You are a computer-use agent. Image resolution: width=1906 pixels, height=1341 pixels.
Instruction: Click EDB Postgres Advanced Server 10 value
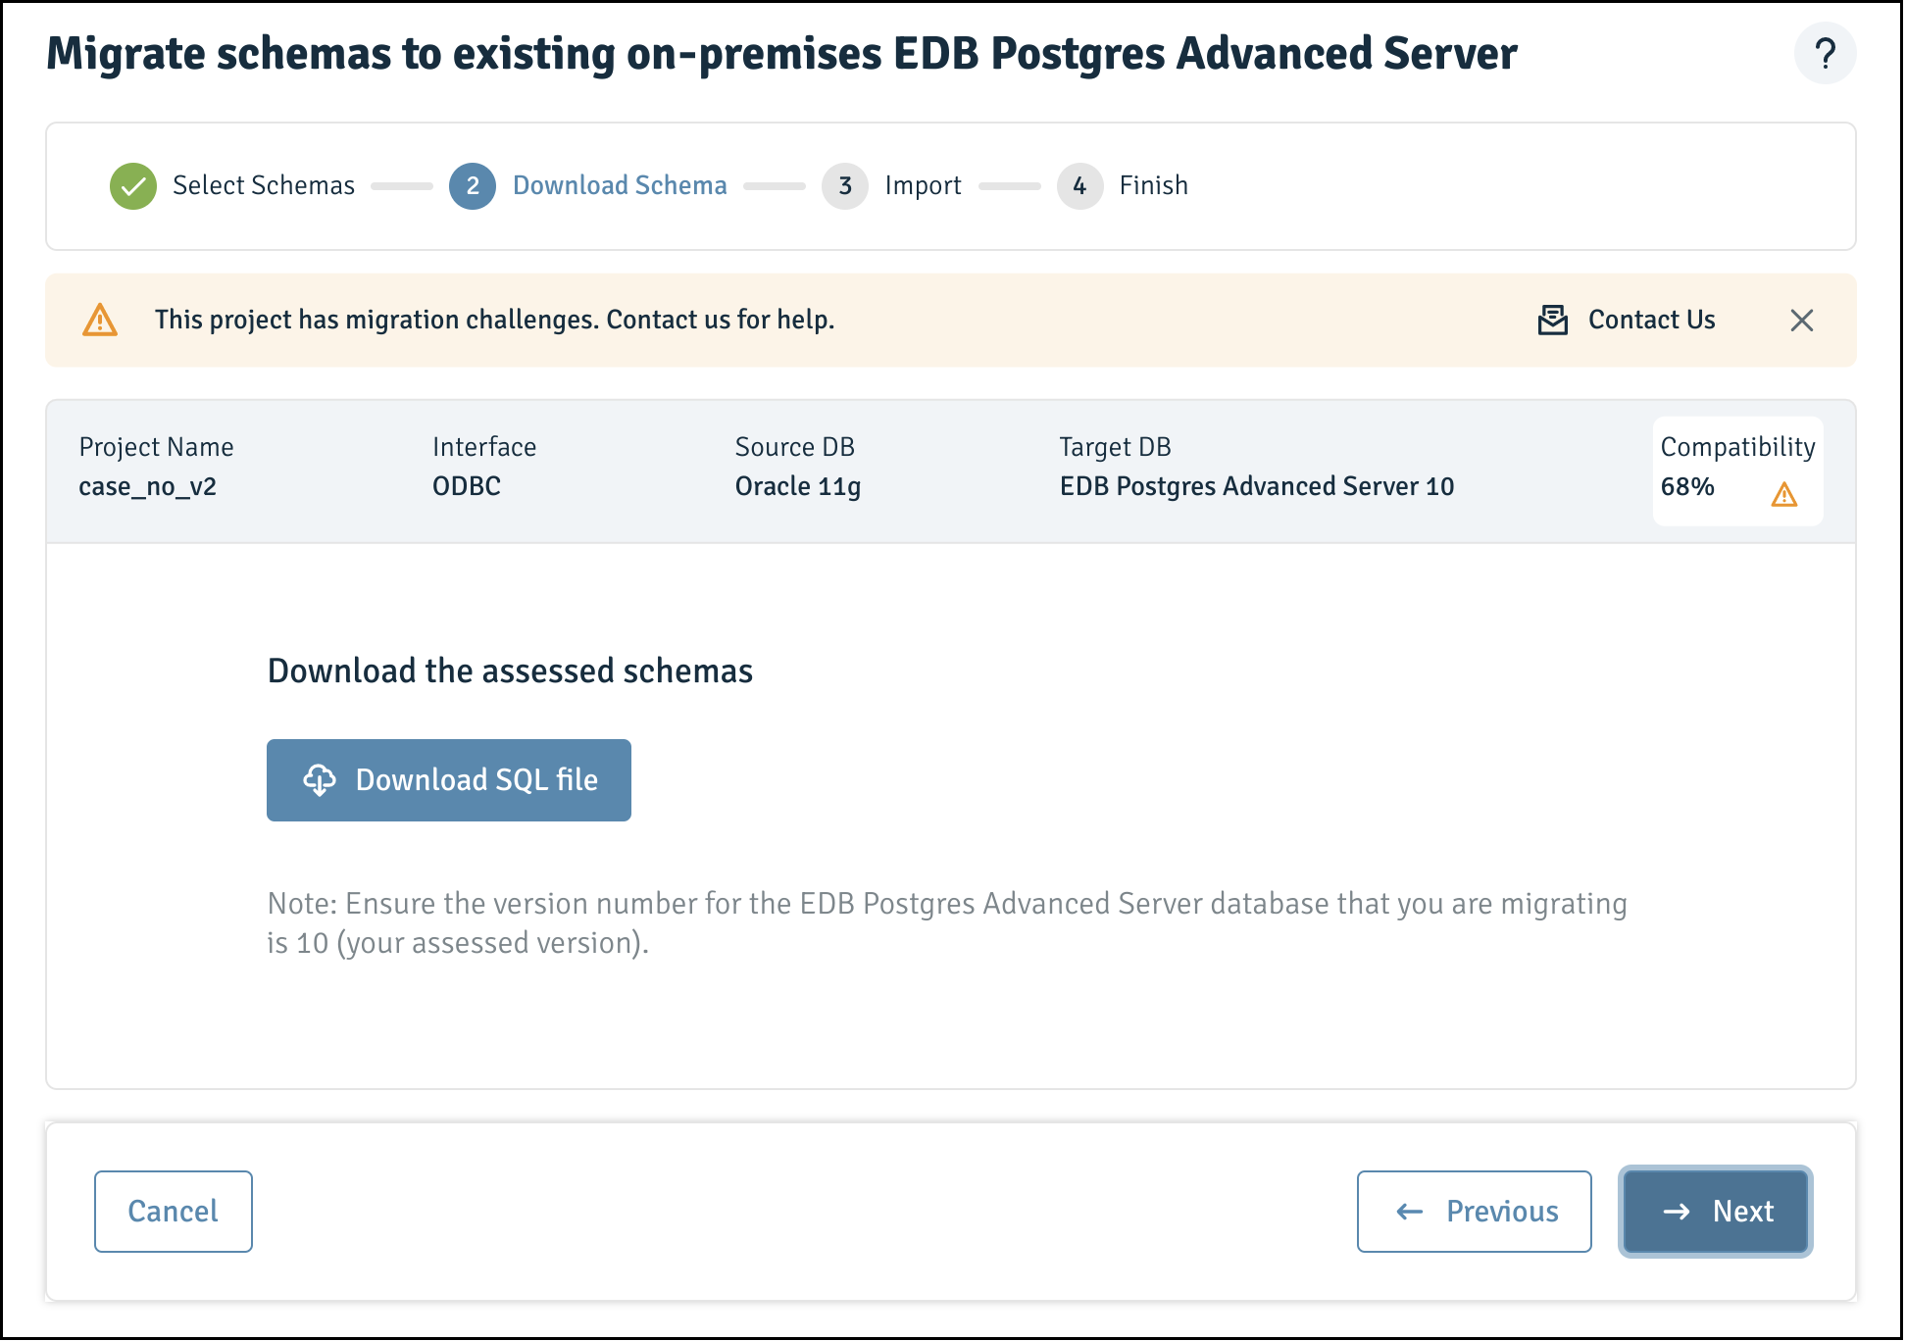click(x=1257, y=487)
